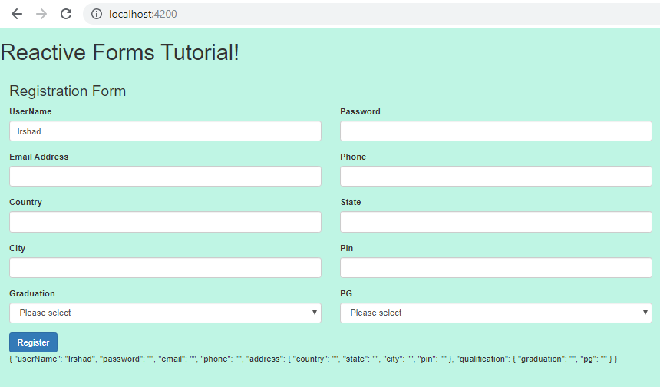Focus the UserName input field
660x387 pixels.
165,131
